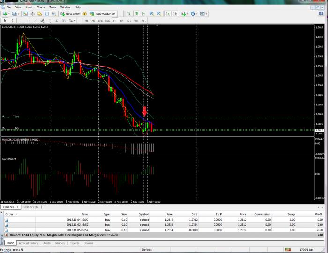This screenshot has height=253, width=328.
Task: Toggle Expert Advisors on or off
Action: pyautogui.click(x=103, y=14)
